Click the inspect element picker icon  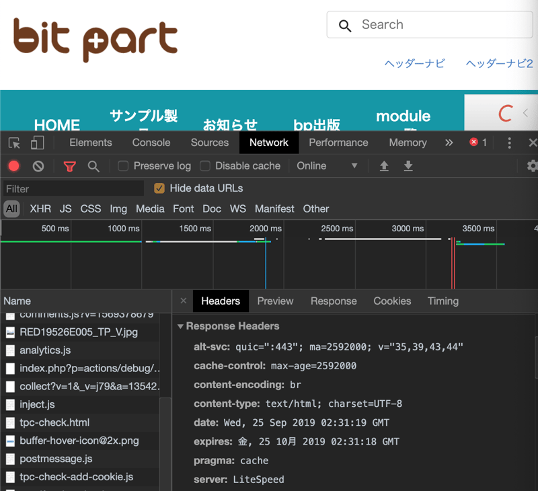pyautogui.click(x=14, y=143)
